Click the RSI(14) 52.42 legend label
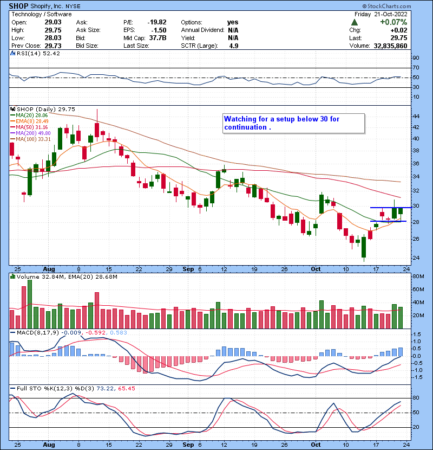This screenshot has width=433, height=450. (x=38, y=53)
